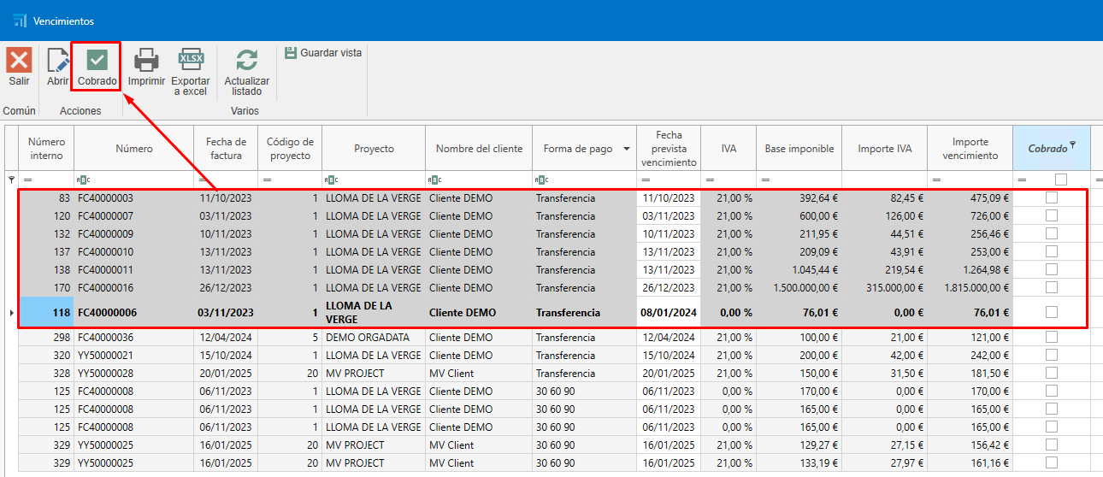Sort by the Importe IVA header

885,148
